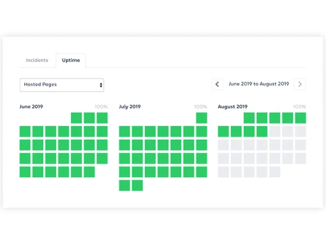Image resolution: width=326 pixels, height=245 pixels.
Task: Click the July 2019 month heading
Action: (x=130, y=106)
